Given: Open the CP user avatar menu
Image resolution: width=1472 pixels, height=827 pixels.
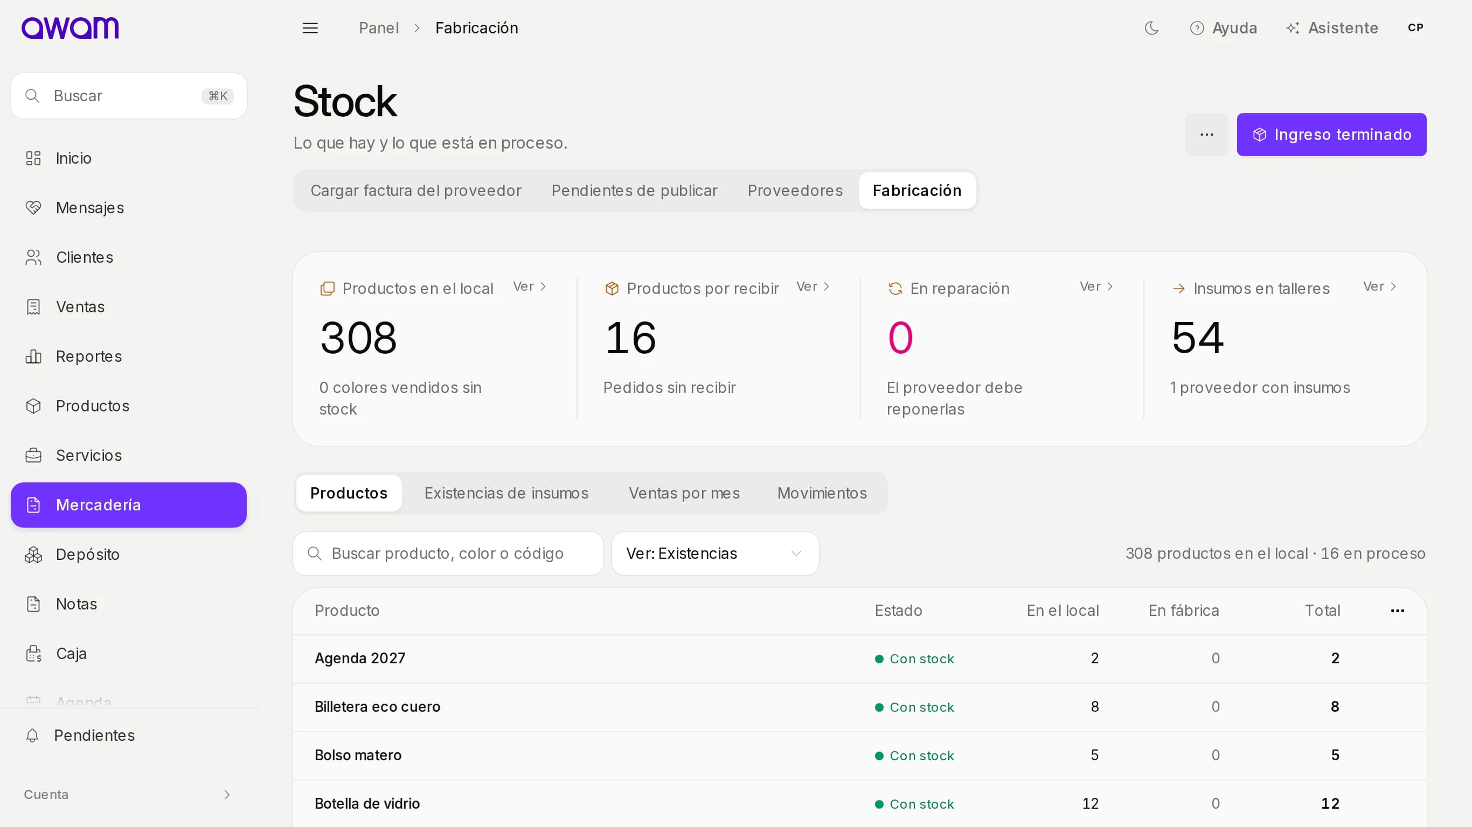Looking at the screenshot, I should 1415,27.
